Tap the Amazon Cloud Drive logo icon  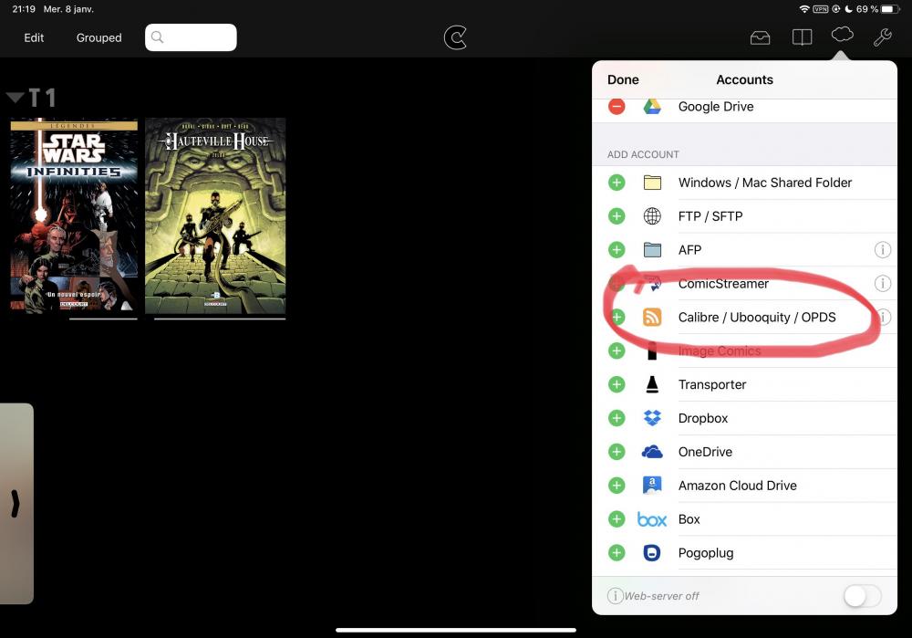pos(652,485)
